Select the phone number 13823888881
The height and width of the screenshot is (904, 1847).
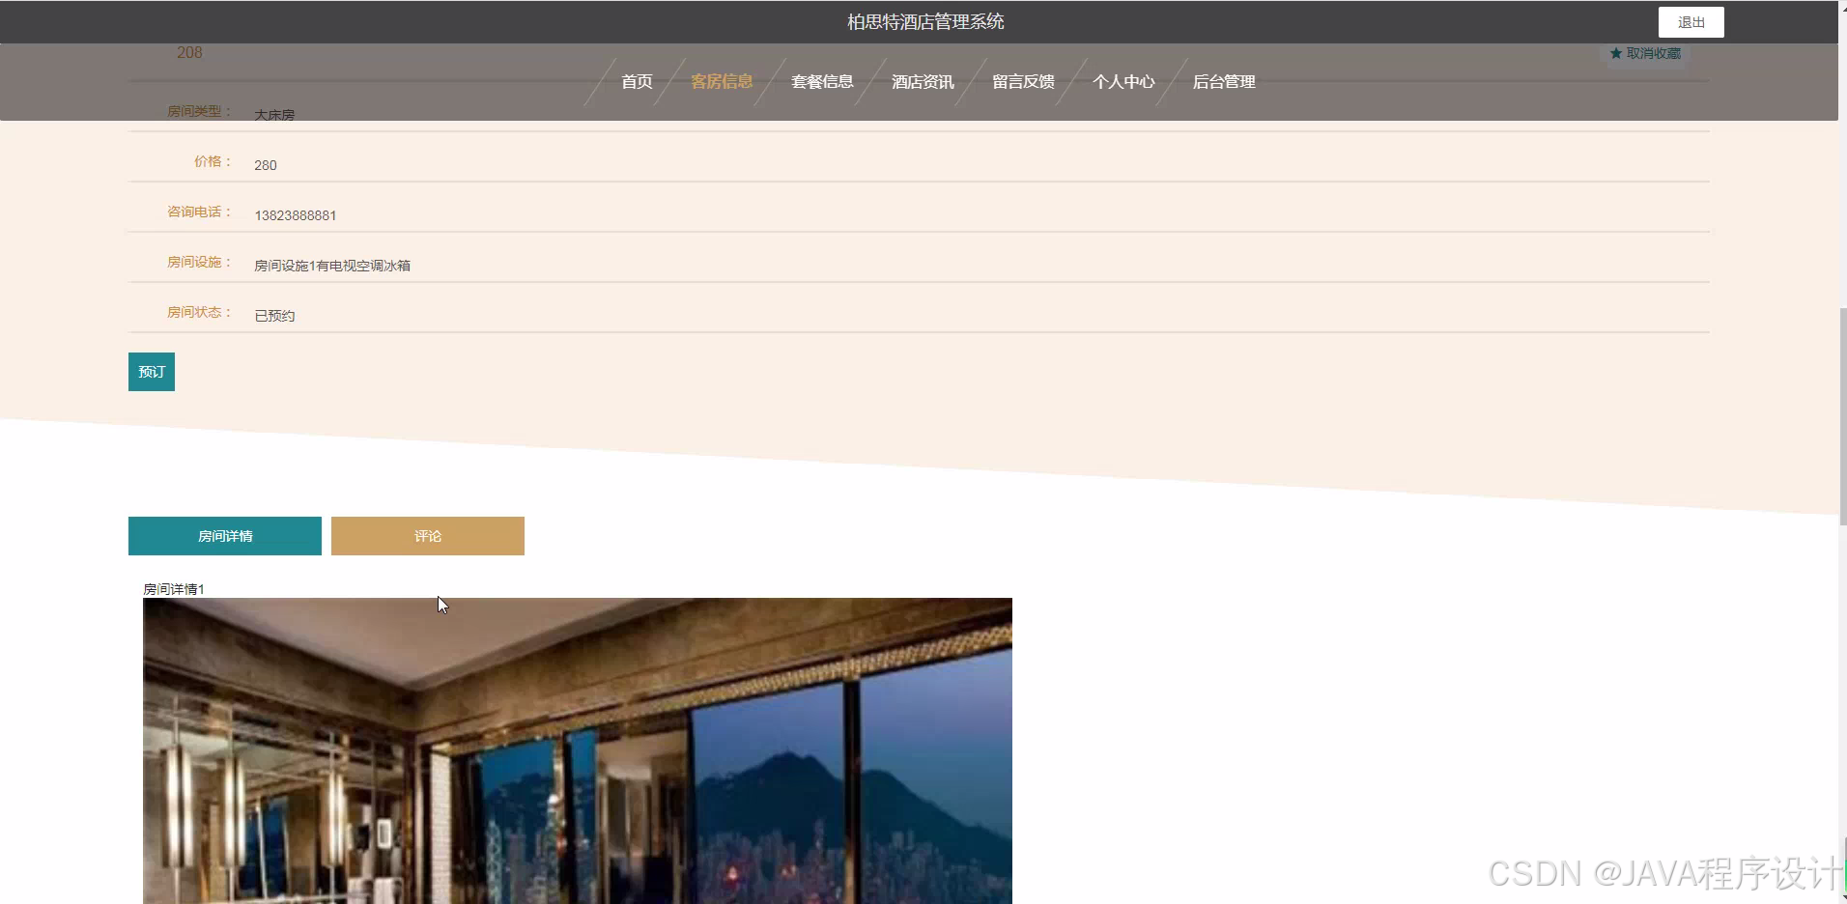tap(296, 215)
